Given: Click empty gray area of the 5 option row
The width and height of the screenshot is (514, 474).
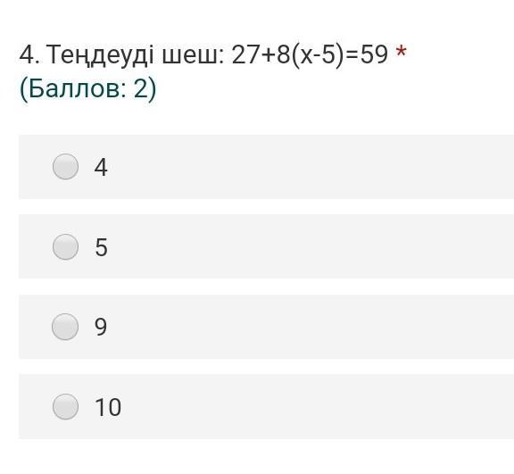Looking at the screenshot, I should tap(295, 246).
